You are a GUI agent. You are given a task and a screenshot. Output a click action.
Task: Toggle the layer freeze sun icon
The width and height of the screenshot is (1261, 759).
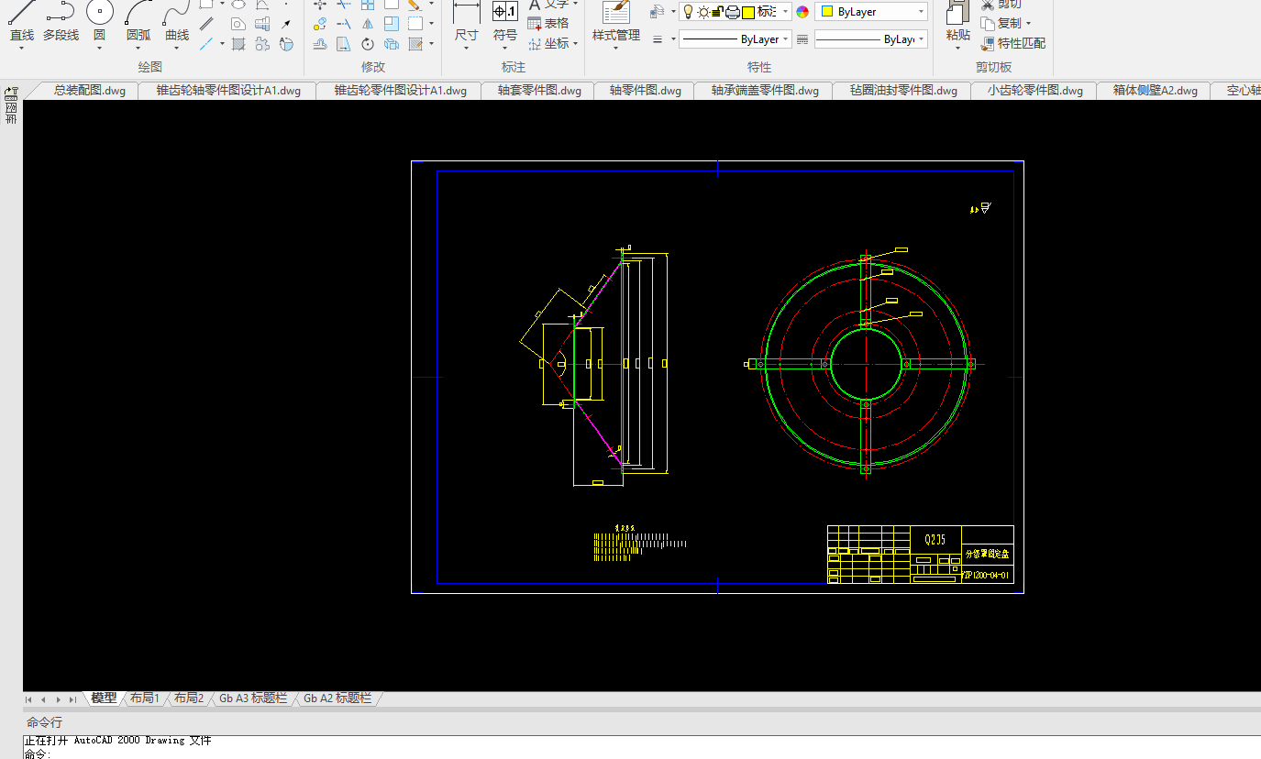[703, 12]
